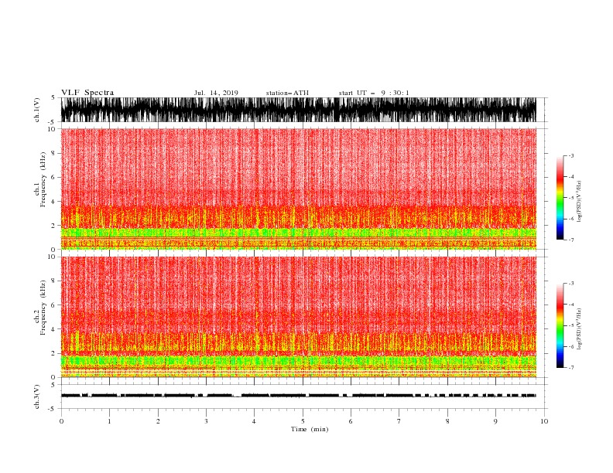Screen dimensions: 613x473
Task: Click the ch.2 color bar "log(PSD)(V²/Hz)" label
Action: [580, 328]
